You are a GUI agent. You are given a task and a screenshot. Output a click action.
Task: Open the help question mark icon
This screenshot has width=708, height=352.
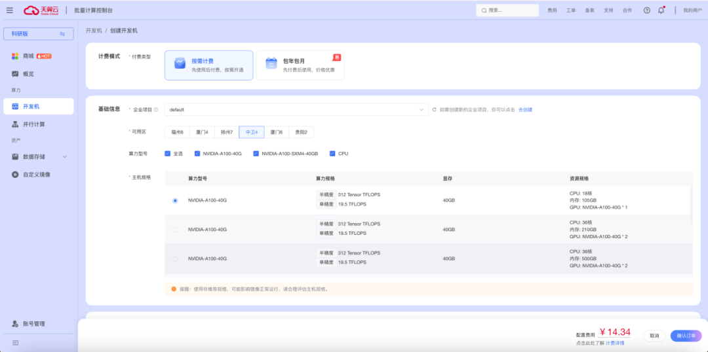click(646, 10)
